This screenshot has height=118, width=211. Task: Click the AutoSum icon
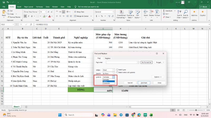(x=164, y=11)
